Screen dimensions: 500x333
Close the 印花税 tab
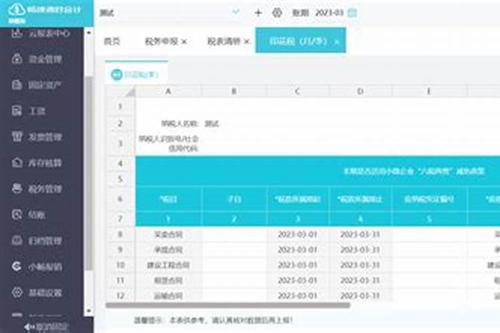pyautogui.click(x=337, y=42)
